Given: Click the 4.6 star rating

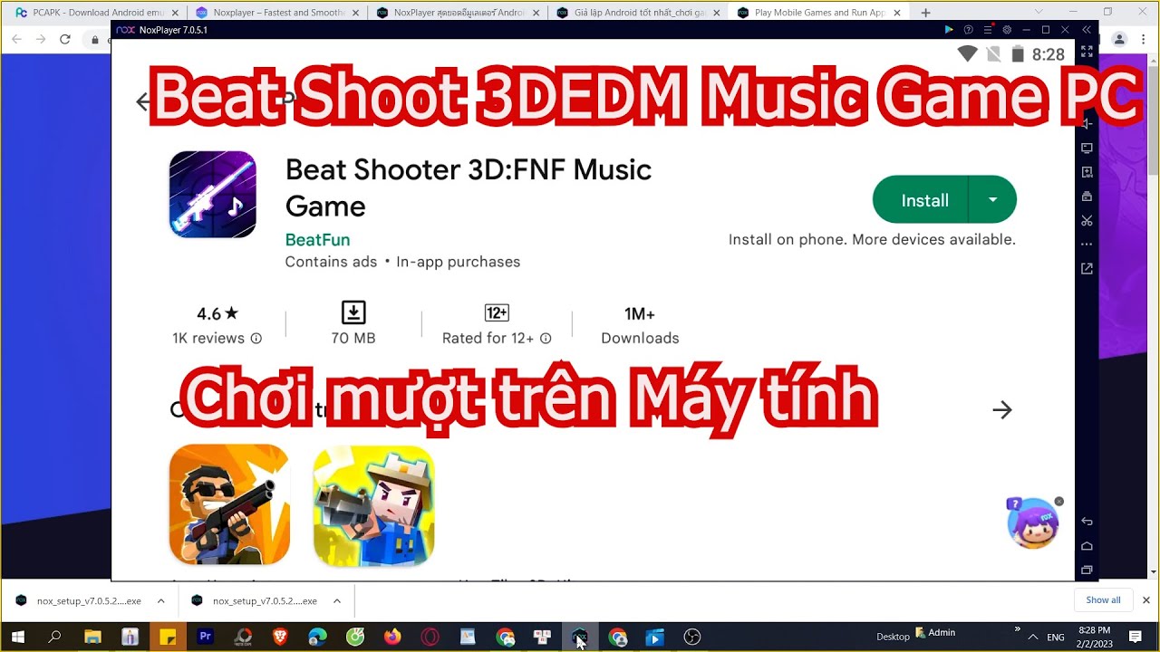Looking at the screenshot, I should [217, 314].
